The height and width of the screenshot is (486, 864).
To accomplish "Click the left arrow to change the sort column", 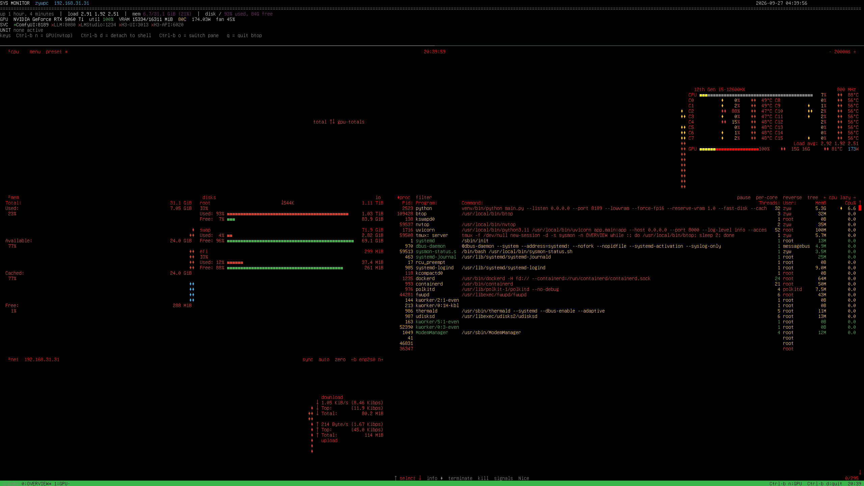I will (825, 197).
